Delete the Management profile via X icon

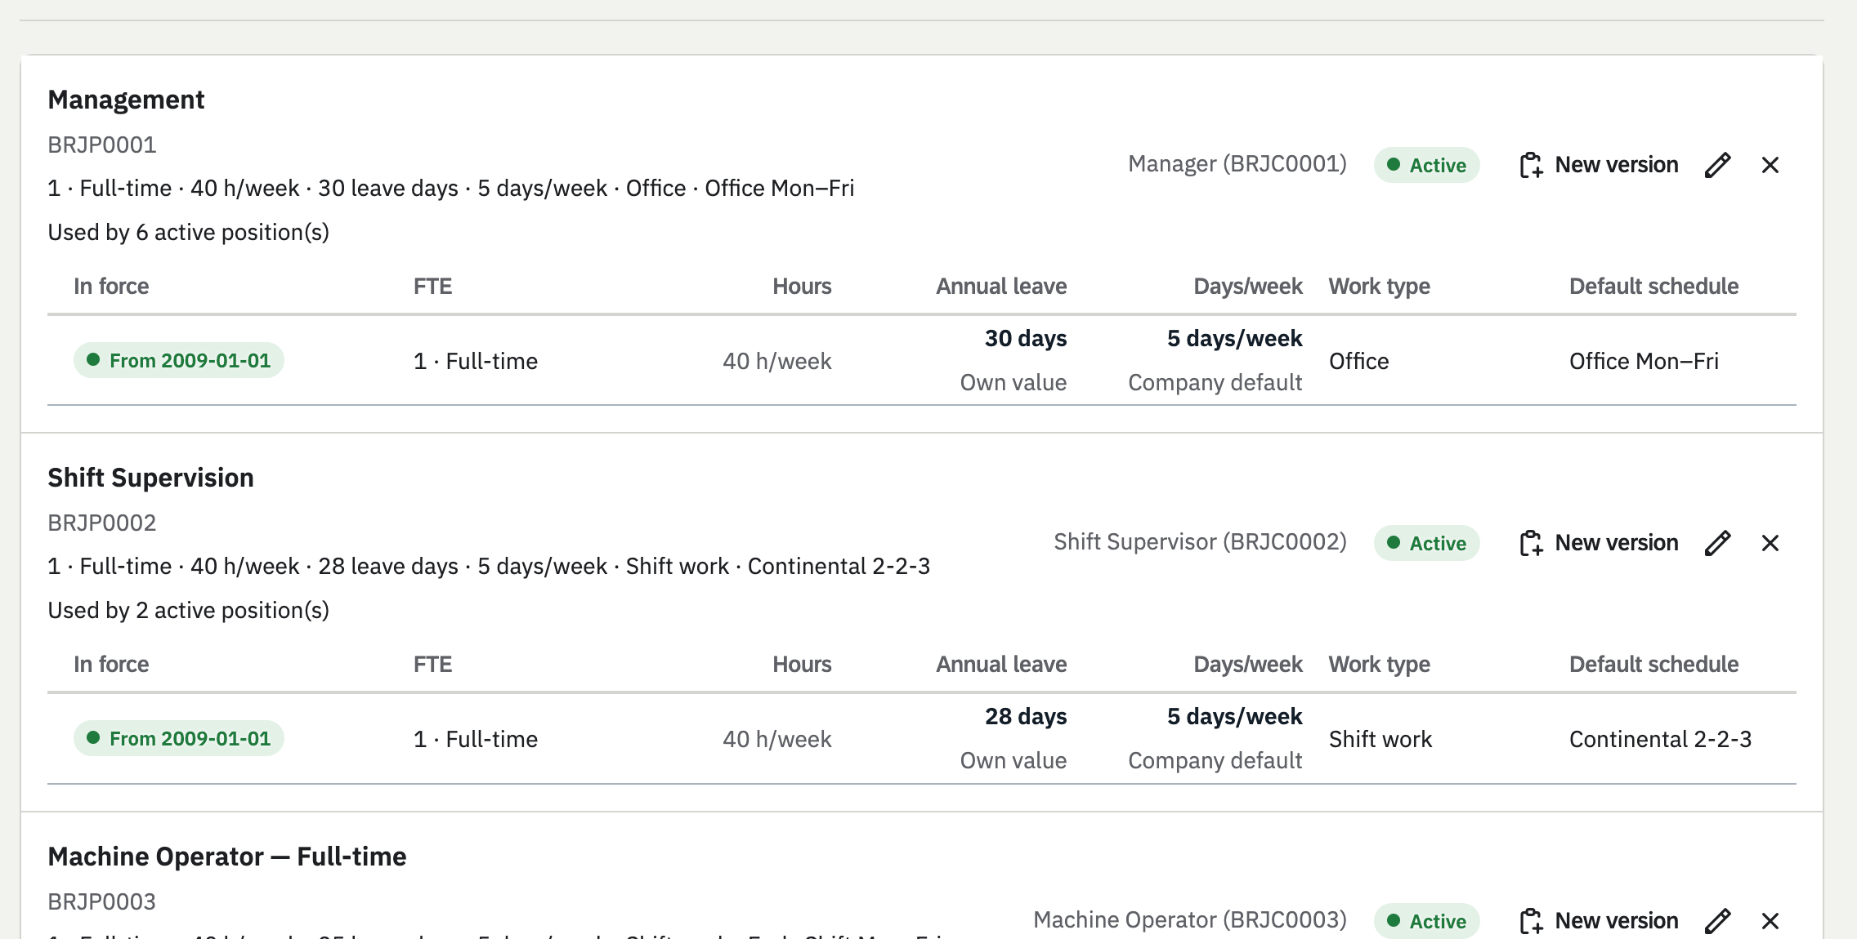[1770, 165]
